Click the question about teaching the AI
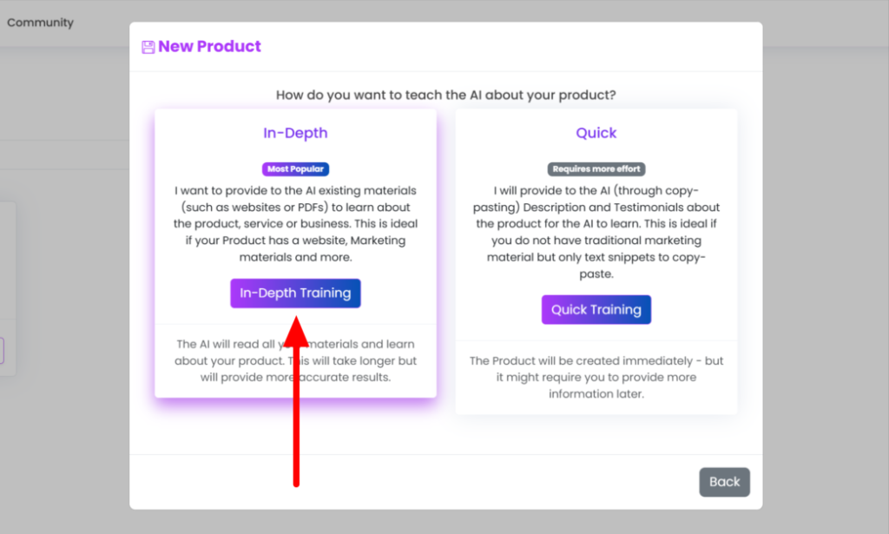The image size is (889, 534). pyautogui.click(x=445, y=95)
